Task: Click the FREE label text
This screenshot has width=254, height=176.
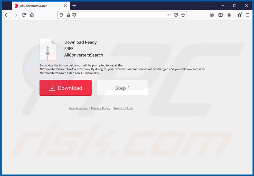Action: coord(69,49)
